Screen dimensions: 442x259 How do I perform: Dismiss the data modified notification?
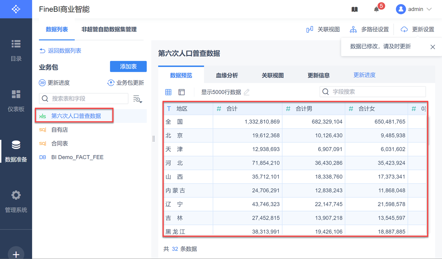[x=433, y=47]
